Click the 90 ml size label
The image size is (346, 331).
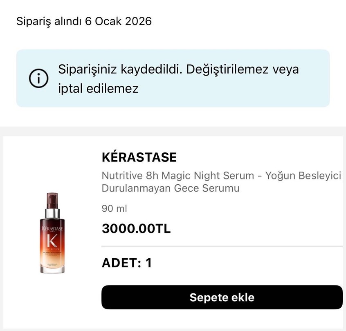[114, 208]
